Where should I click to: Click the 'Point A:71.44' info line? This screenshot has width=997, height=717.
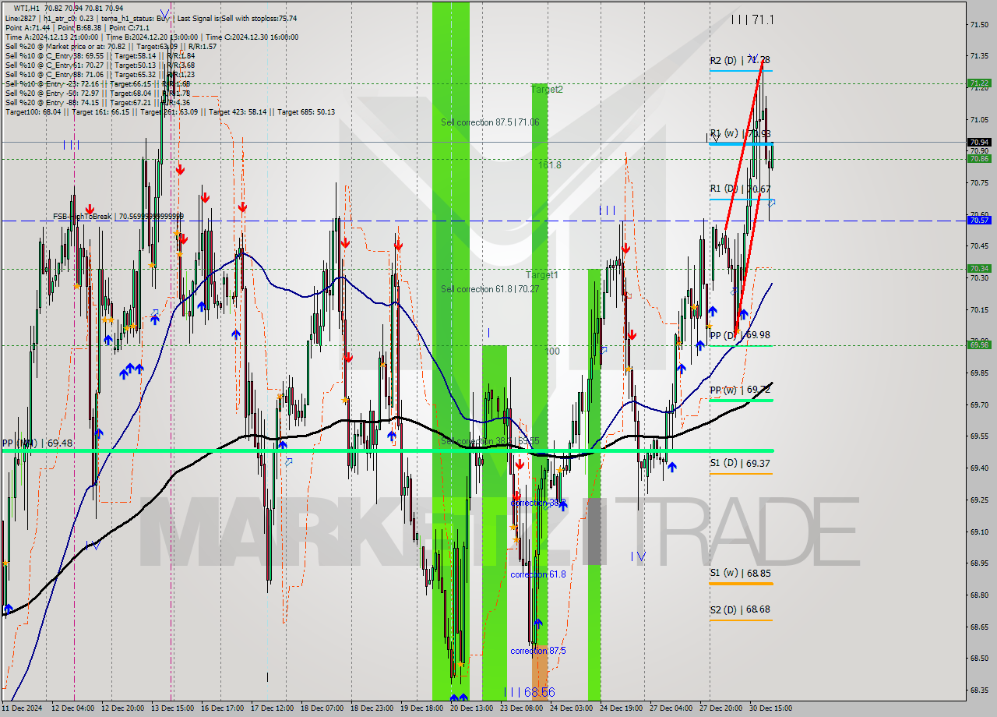[77, 27]
